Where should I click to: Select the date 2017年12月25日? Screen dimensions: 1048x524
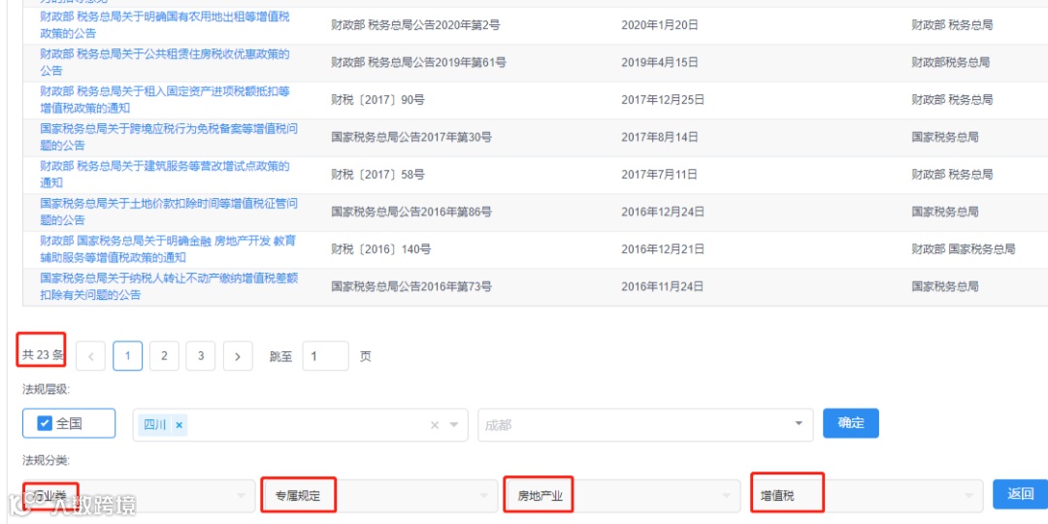click(x=663, y=100)
